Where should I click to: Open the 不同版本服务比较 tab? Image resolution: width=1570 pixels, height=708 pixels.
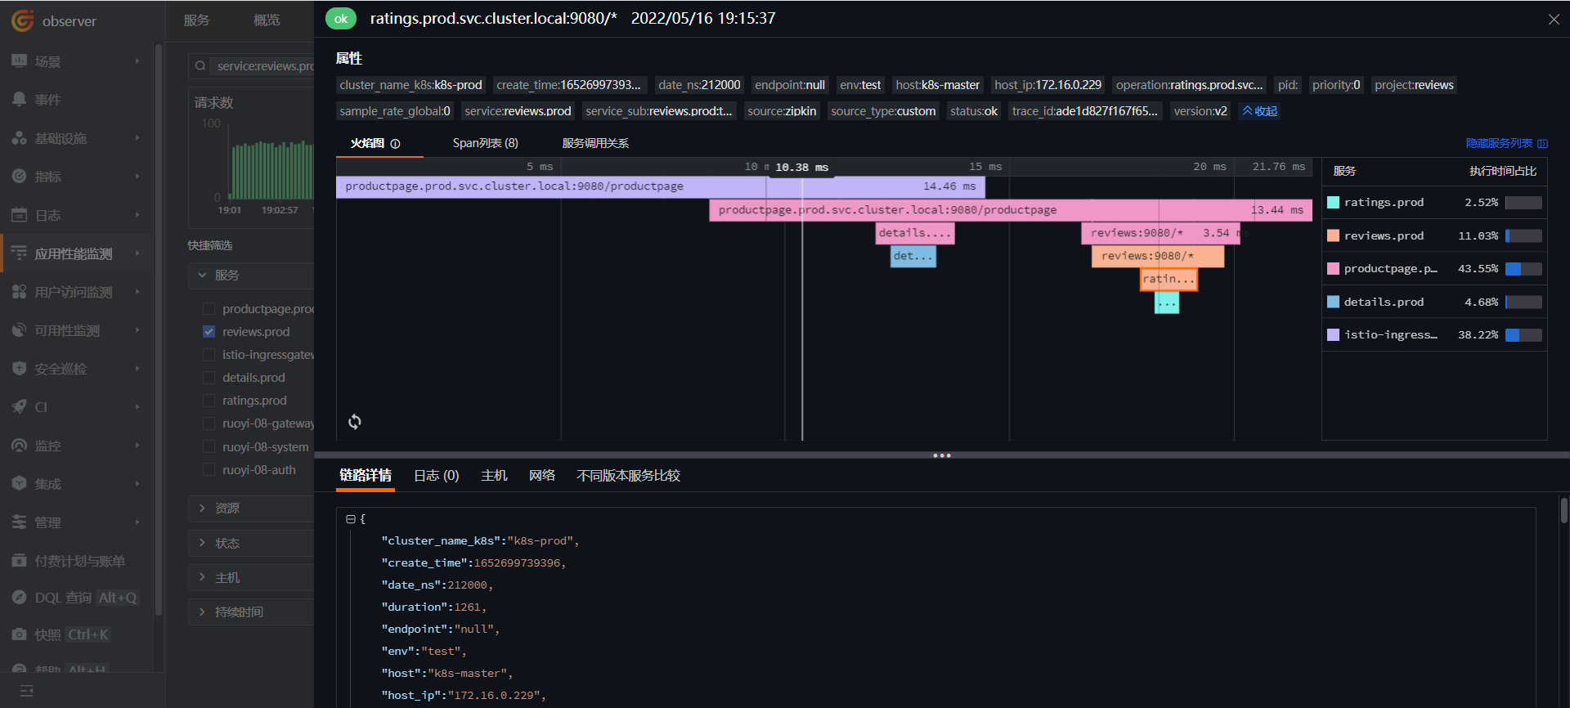628,476
